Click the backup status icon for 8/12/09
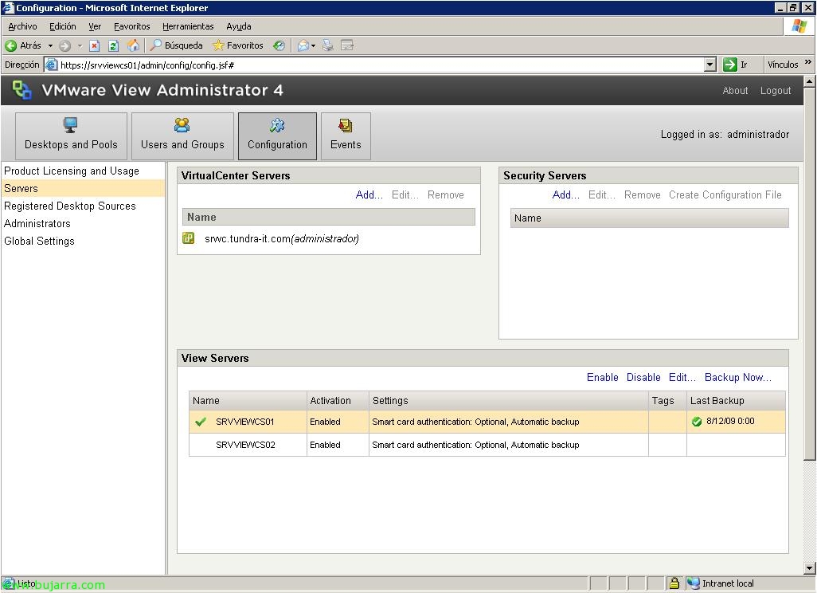The height and width of the screenshot is (593, 817). click(x=697, y=422)
